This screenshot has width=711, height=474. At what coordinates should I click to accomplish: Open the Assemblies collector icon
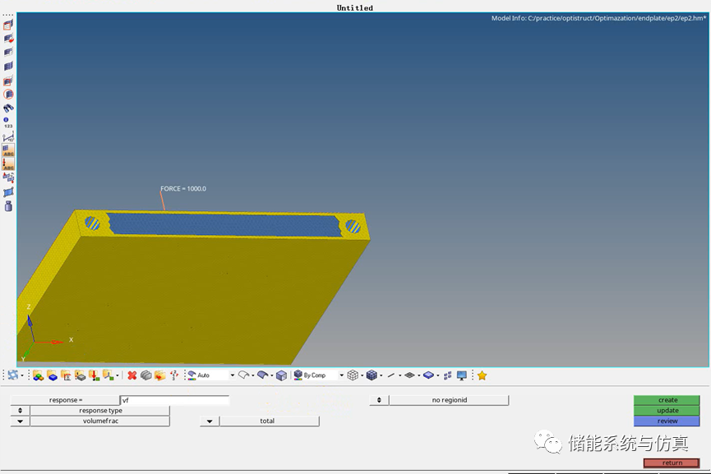(38, 375)
